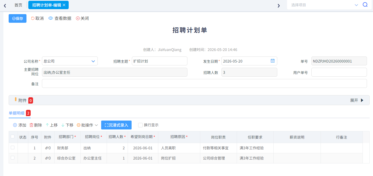Check the 综合办公室 row checkbox
373x176 pixels.
[13, 158]
